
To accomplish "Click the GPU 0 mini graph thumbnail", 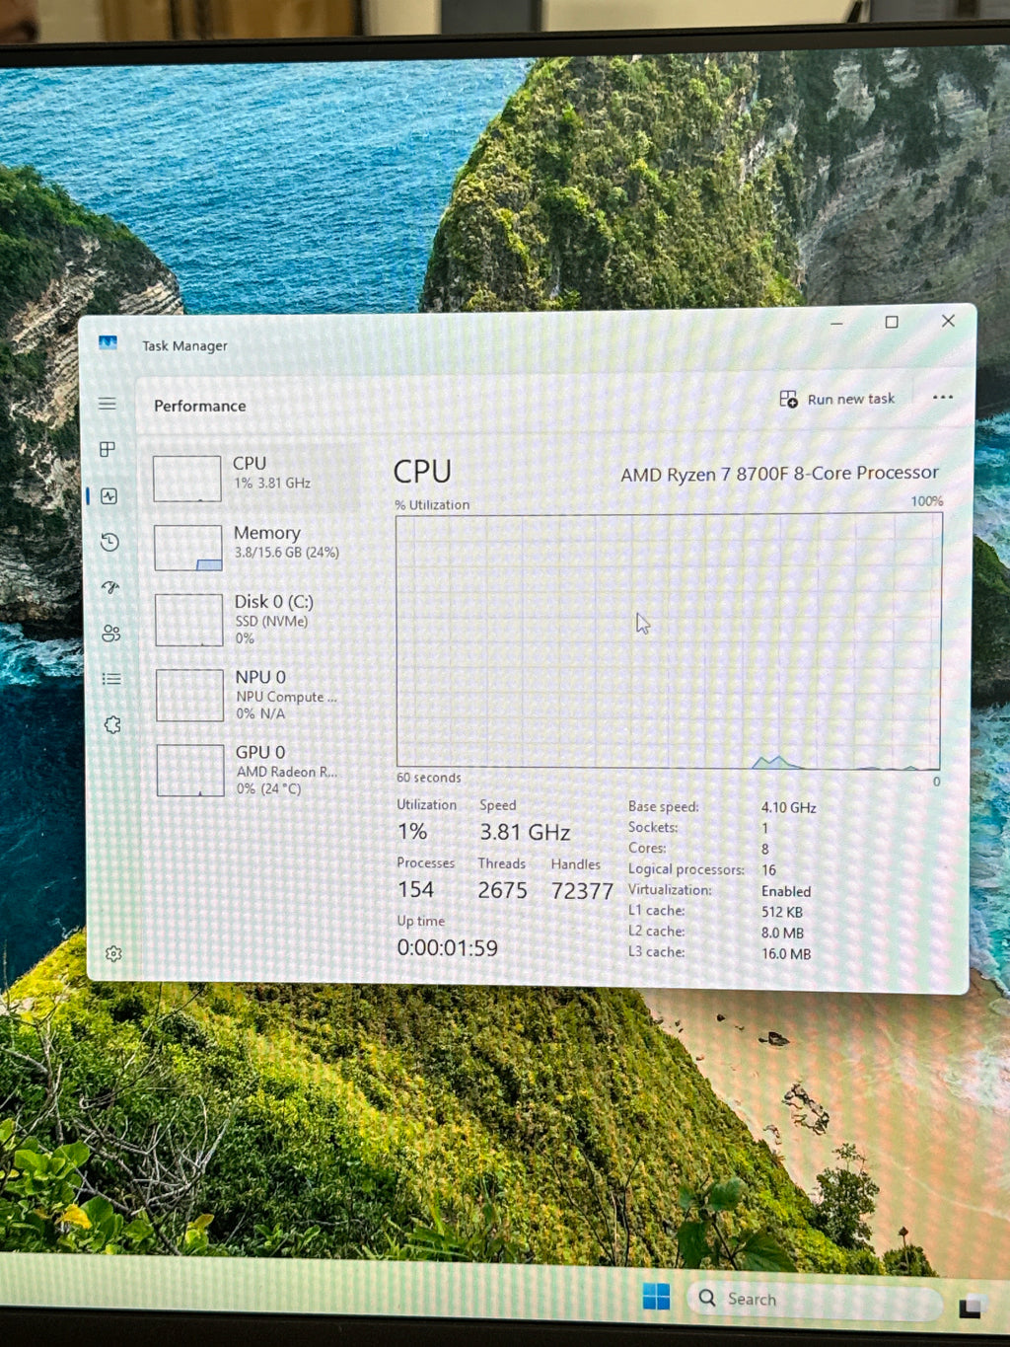I will click(x=190, y=771).
